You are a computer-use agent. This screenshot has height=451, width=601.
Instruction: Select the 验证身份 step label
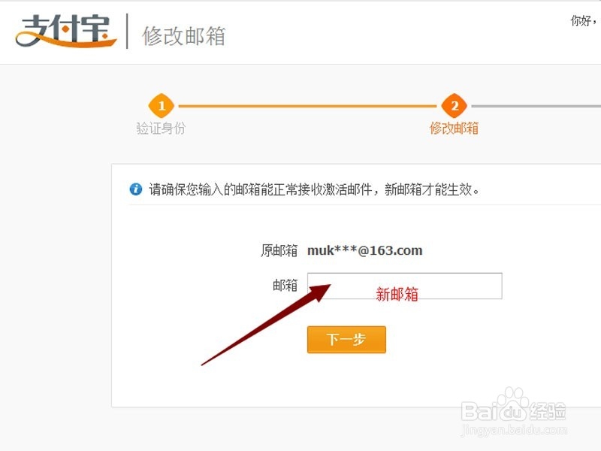[x=161, y=128]
